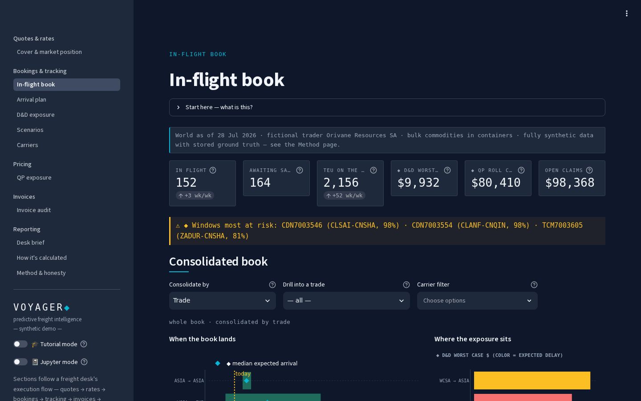Navigate to the Carriers page
641x401 pixels.
[x=67, y=145]
